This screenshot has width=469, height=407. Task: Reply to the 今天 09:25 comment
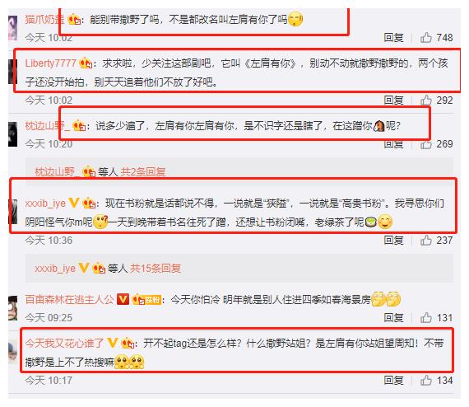(x=393, y=318)
